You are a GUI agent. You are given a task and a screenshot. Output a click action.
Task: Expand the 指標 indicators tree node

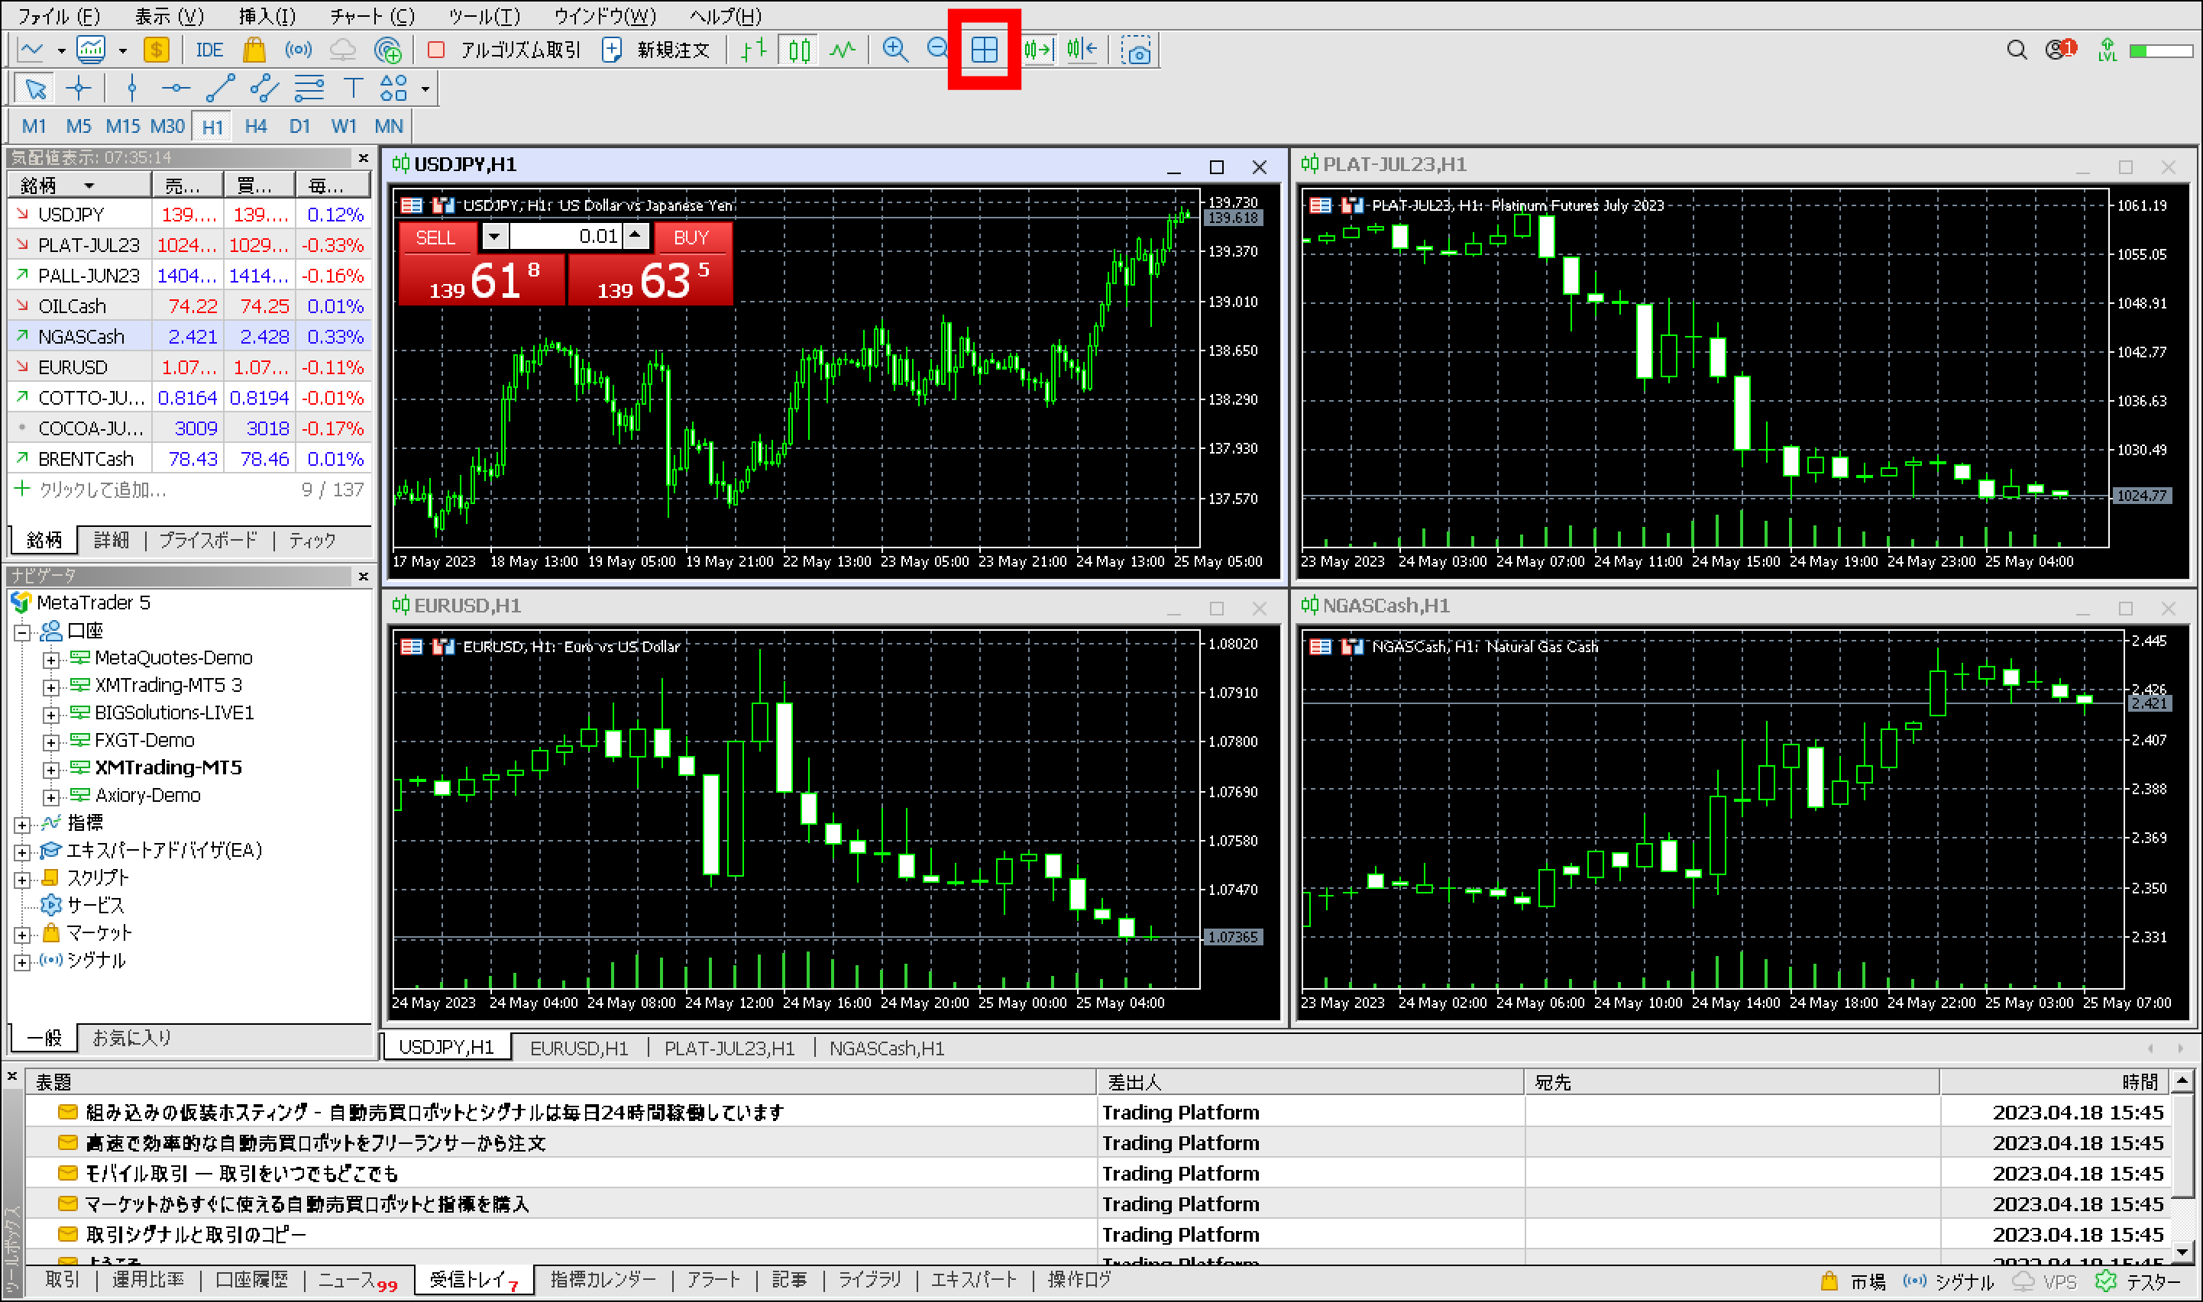pos(22,824)
